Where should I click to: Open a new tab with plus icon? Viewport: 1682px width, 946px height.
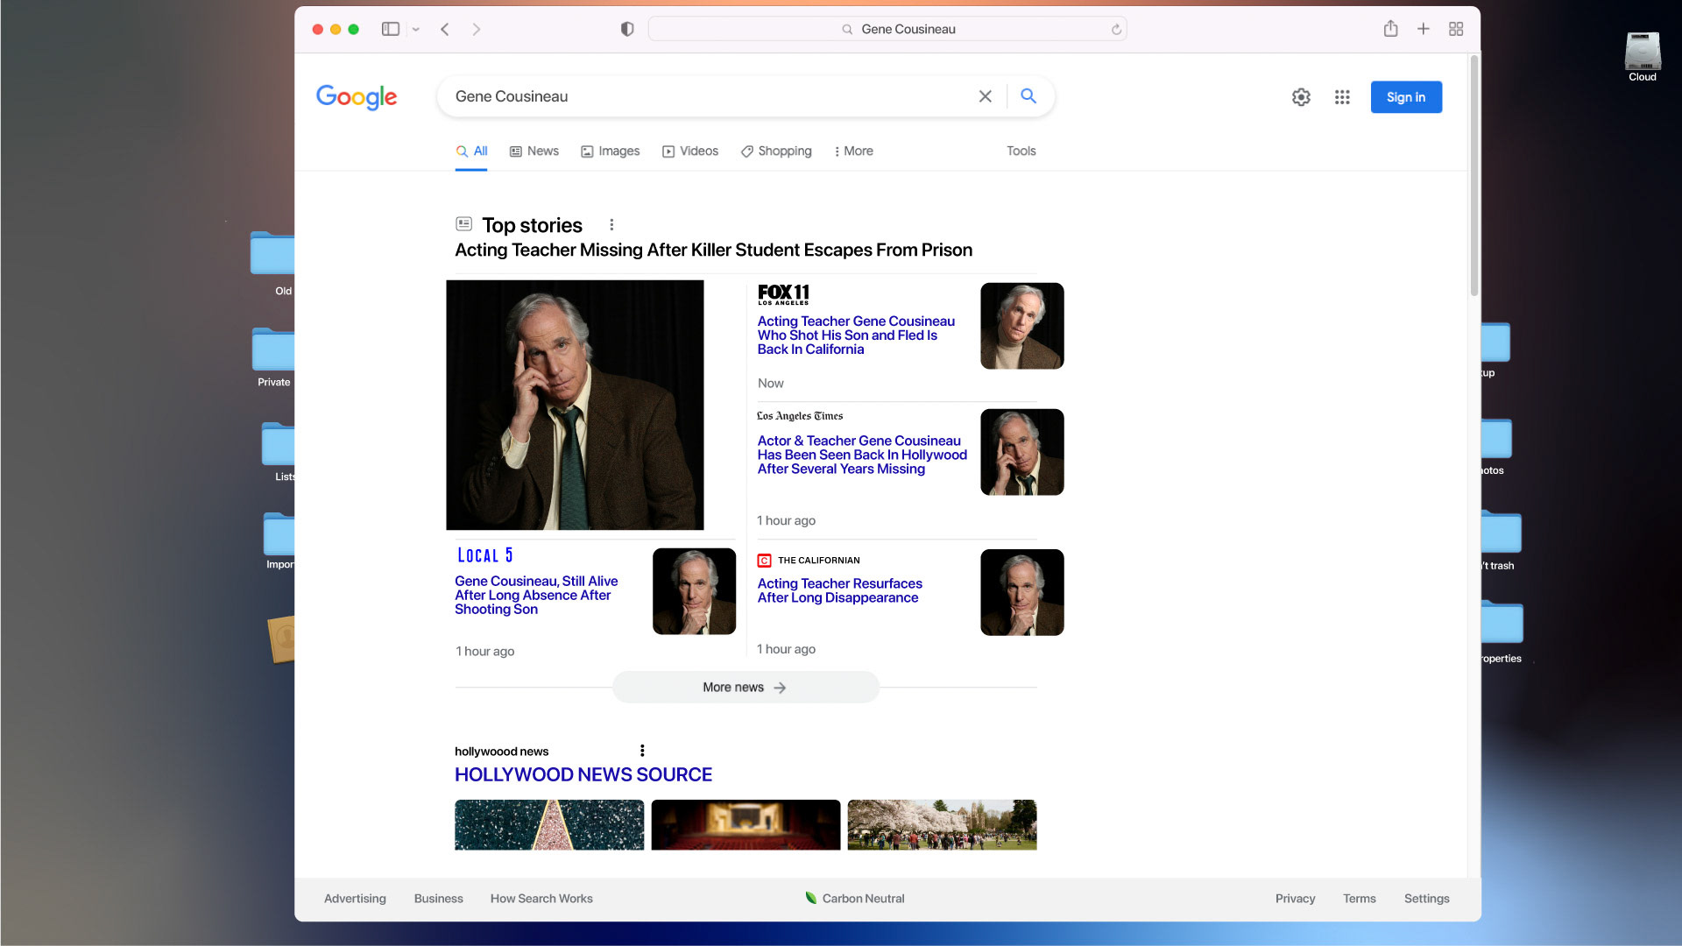[x=1424, y=29]
